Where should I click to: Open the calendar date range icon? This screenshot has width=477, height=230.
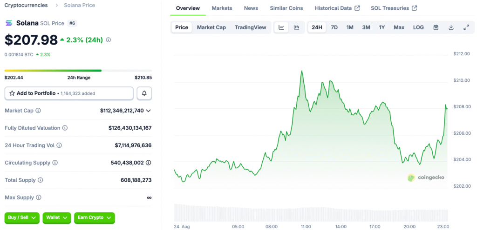[x=436, y=27]
